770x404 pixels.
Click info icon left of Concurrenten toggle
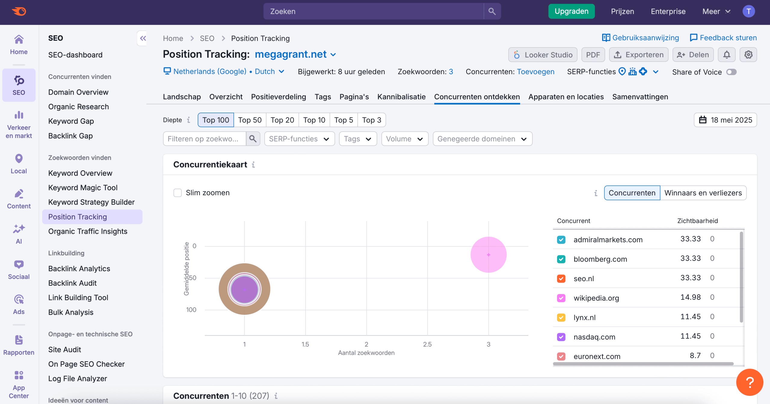[x=596, y=193]
